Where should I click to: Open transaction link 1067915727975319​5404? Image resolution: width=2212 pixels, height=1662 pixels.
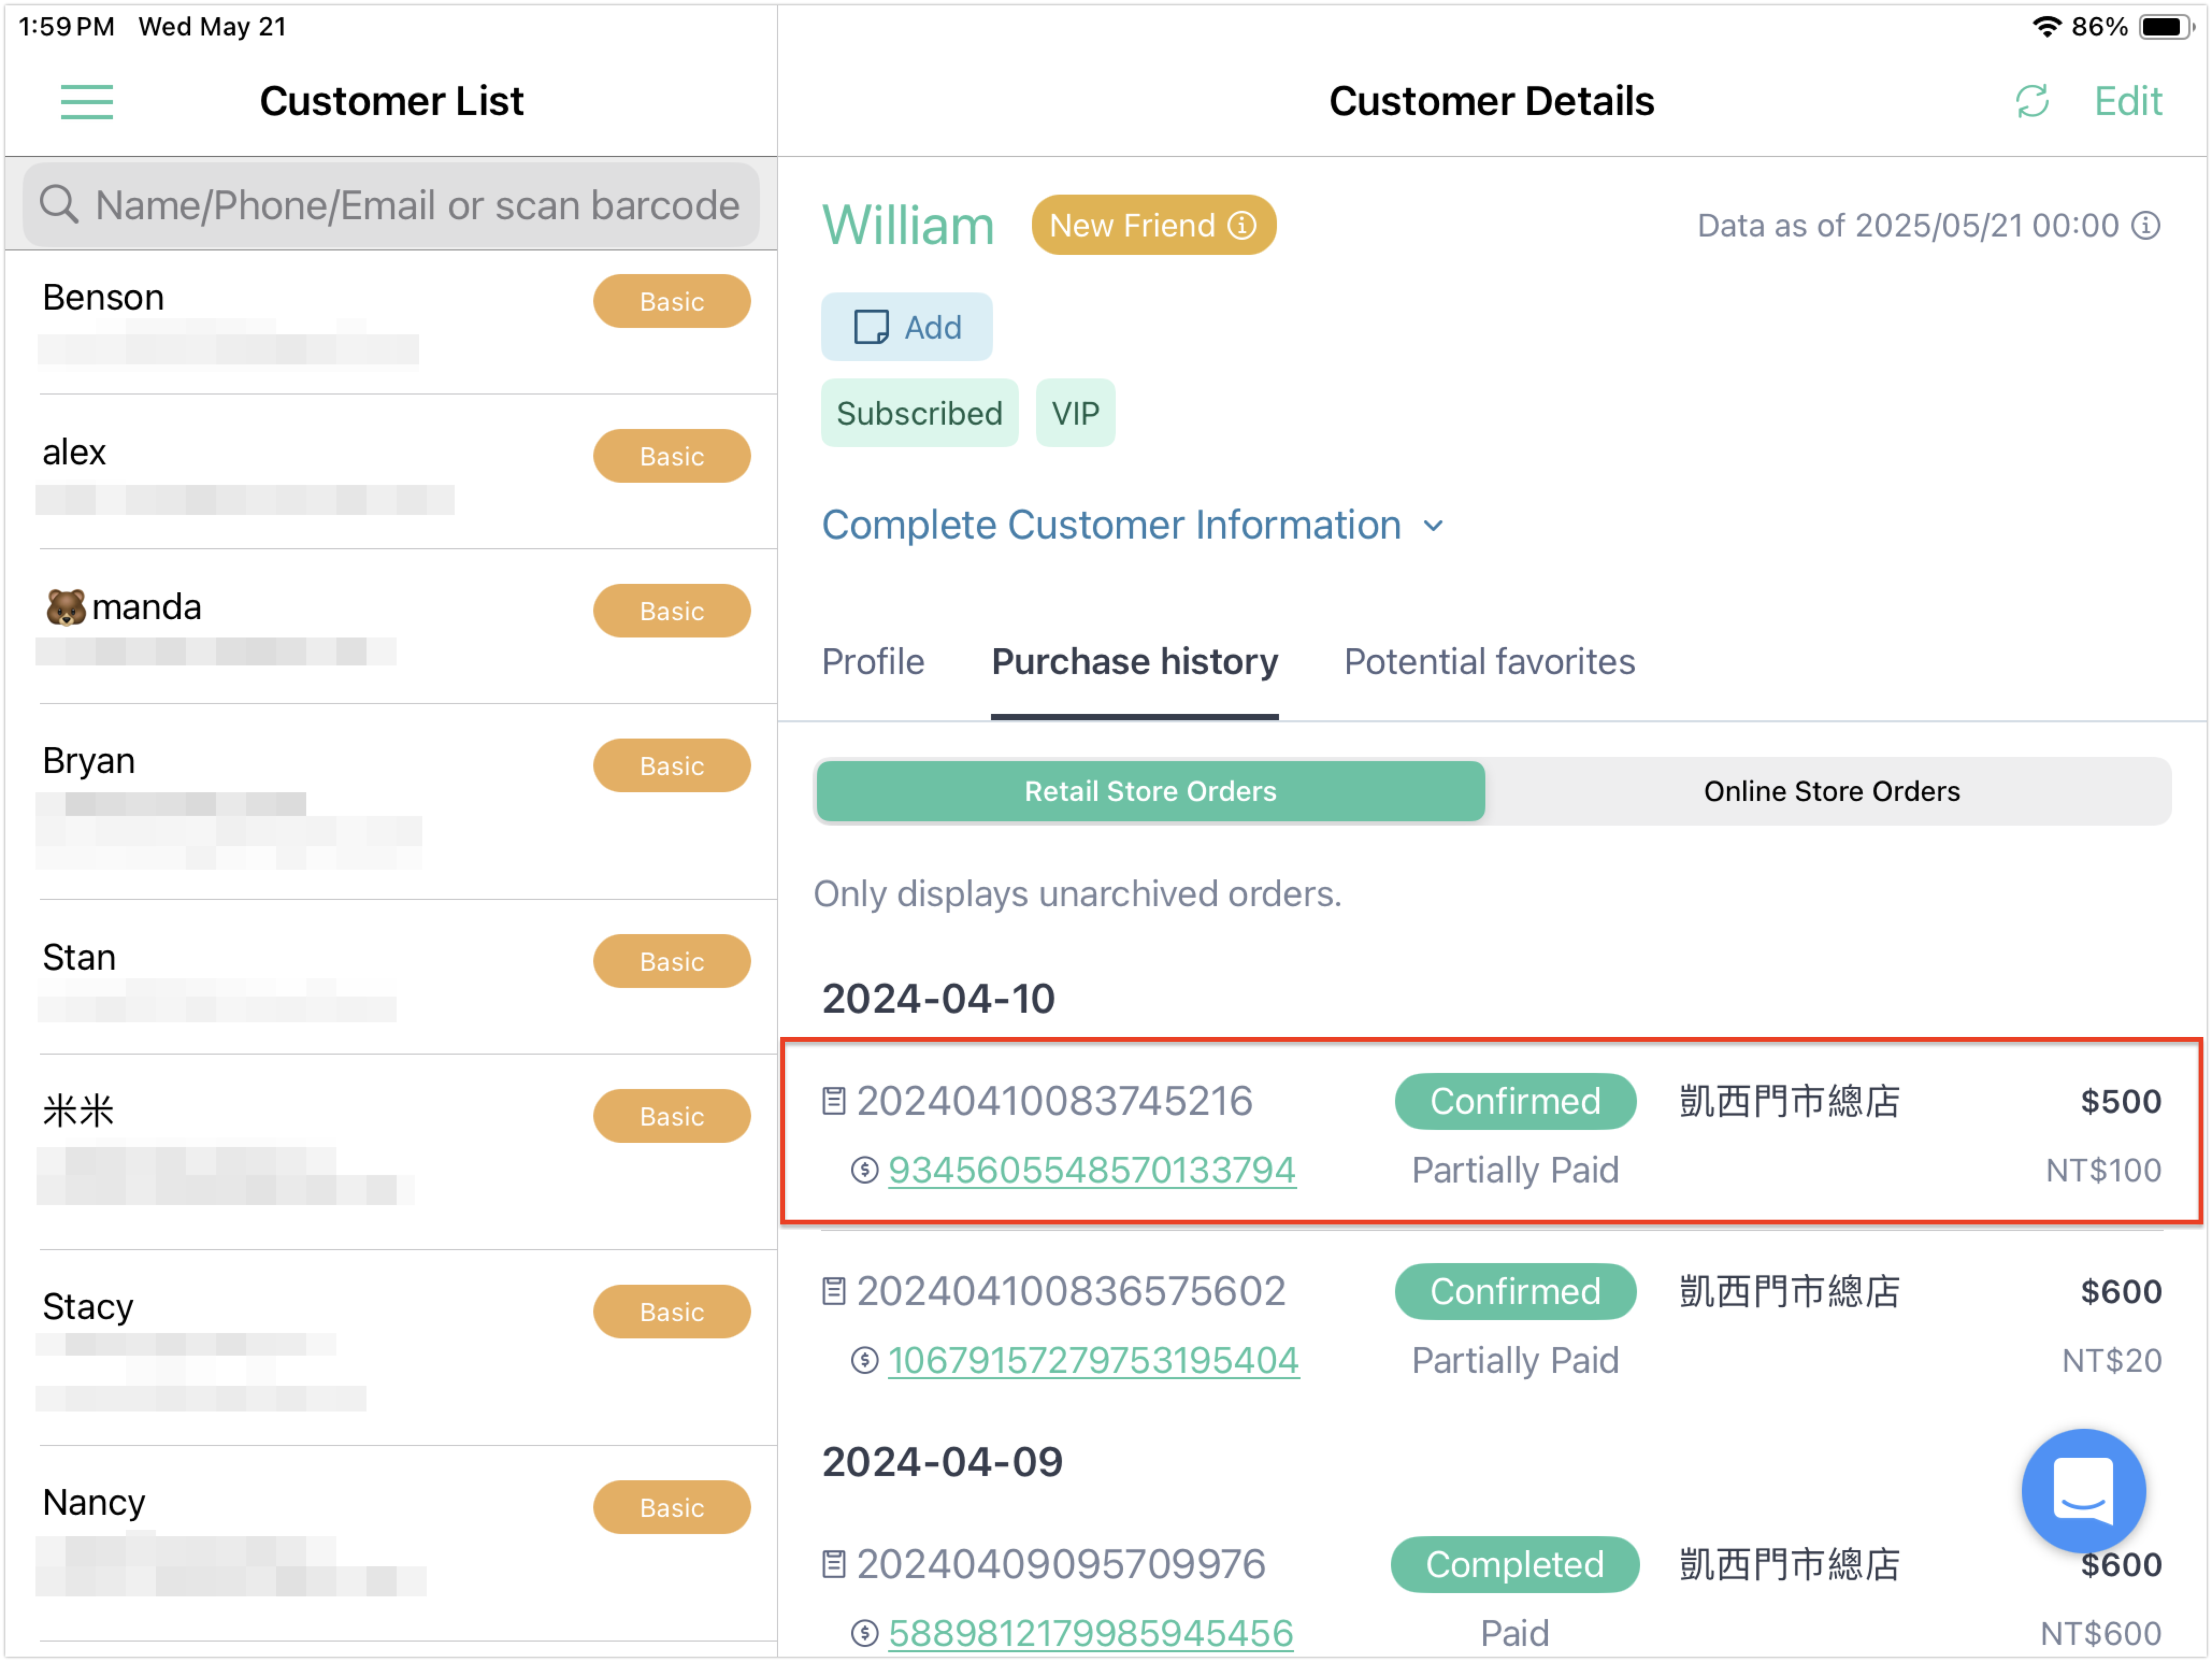[1093, 1361]
